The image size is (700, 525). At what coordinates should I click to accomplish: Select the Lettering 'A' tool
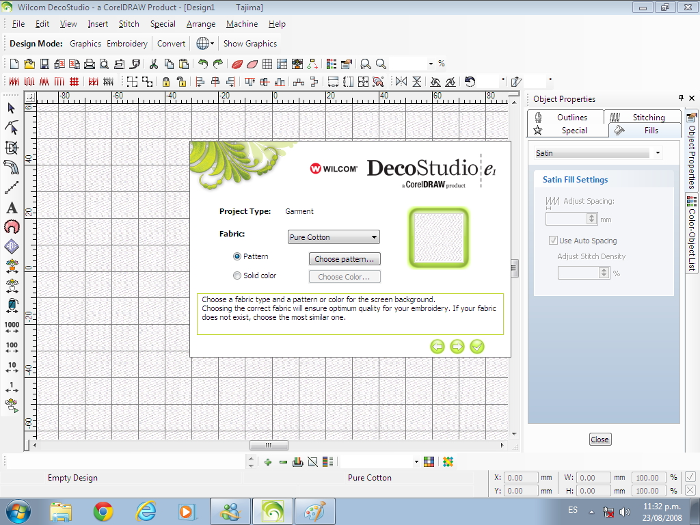(x=12, y=208)
